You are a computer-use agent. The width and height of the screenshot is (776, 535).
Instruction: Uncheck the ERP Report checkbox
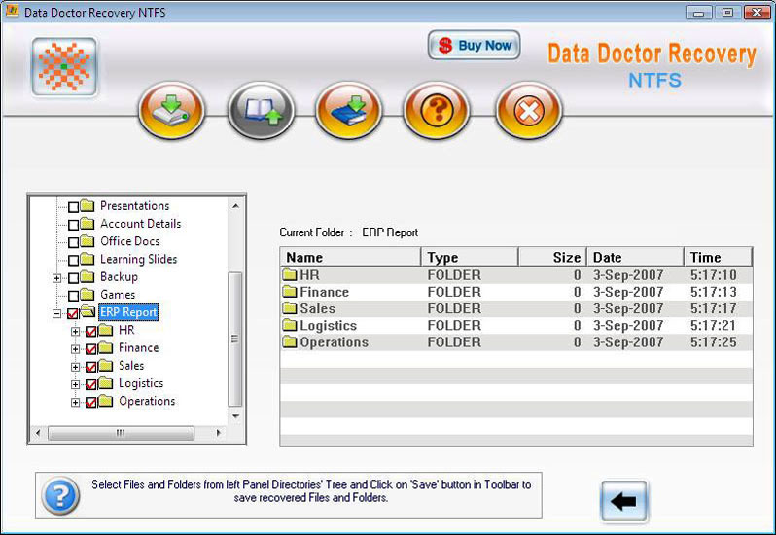coord(73,313)
